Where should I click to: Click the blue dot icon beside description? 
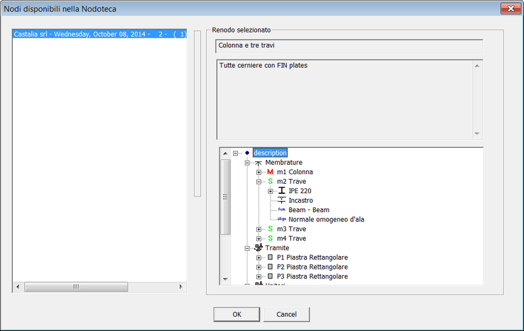(247, 153)
